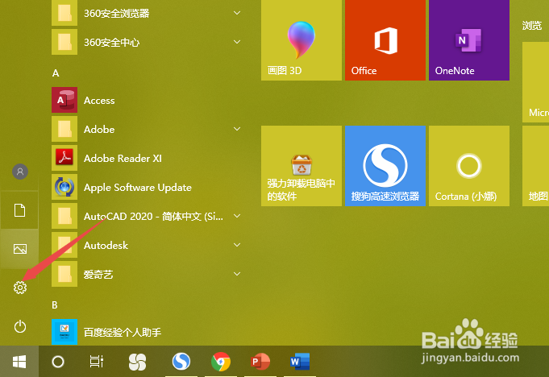Viewport: 549px width, 377px height.
Task: Click the user account avatar
Action: click(20, 172)
